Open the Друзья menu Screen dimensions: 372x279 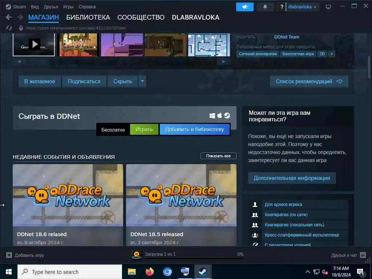51,7
